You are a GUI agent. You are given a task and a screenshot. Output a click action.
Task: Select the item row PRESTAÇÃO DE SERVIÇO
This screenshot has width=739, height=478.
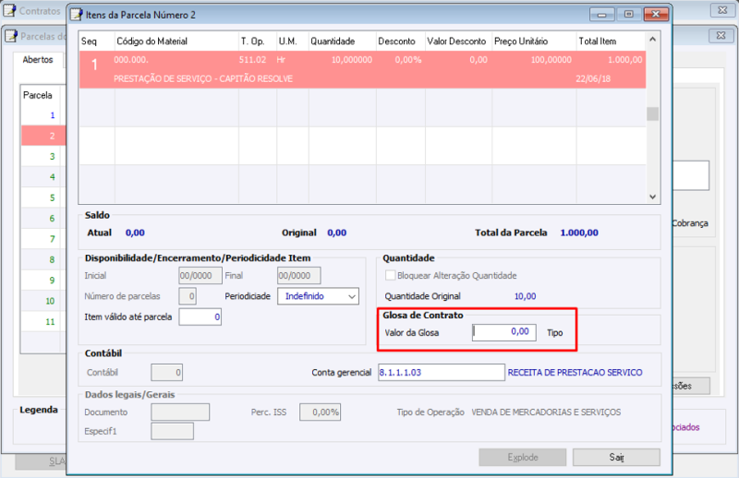click(362, 70)
